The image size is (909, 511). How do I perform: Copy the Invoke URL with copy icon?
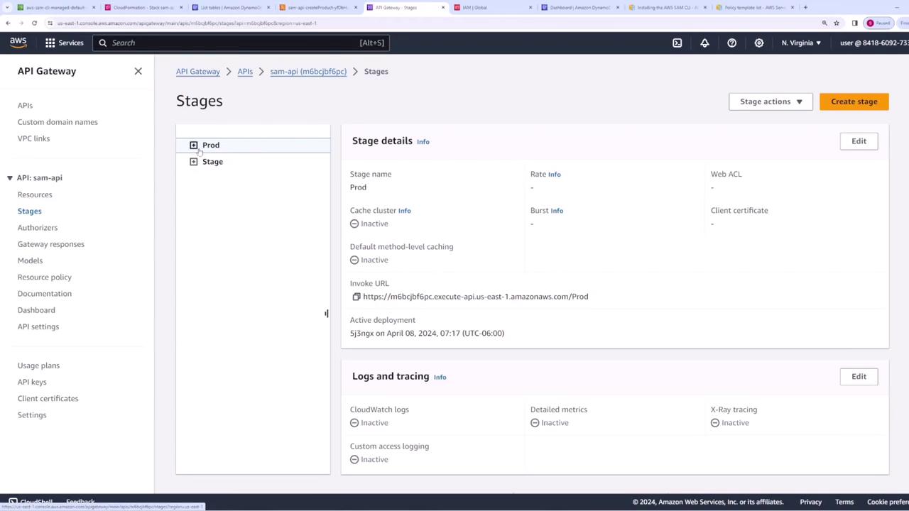pyautogui.click(x=356, y=297)
